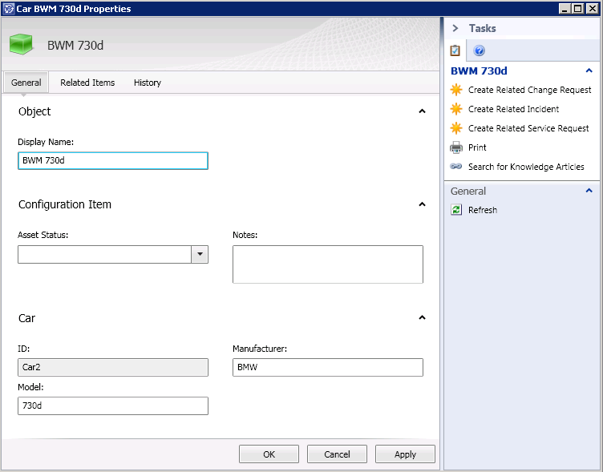Collapse the Car section

(x=422, y=318)
